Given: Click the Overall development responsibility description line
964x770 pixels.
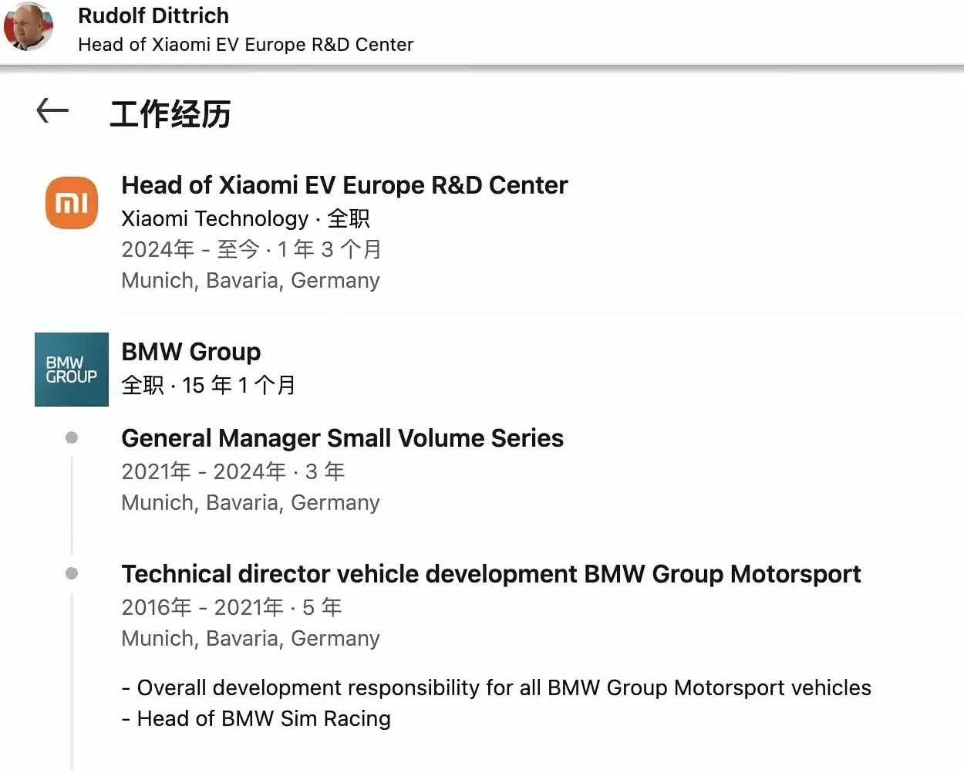Looking at the screenshot, I should pos(497,687).
